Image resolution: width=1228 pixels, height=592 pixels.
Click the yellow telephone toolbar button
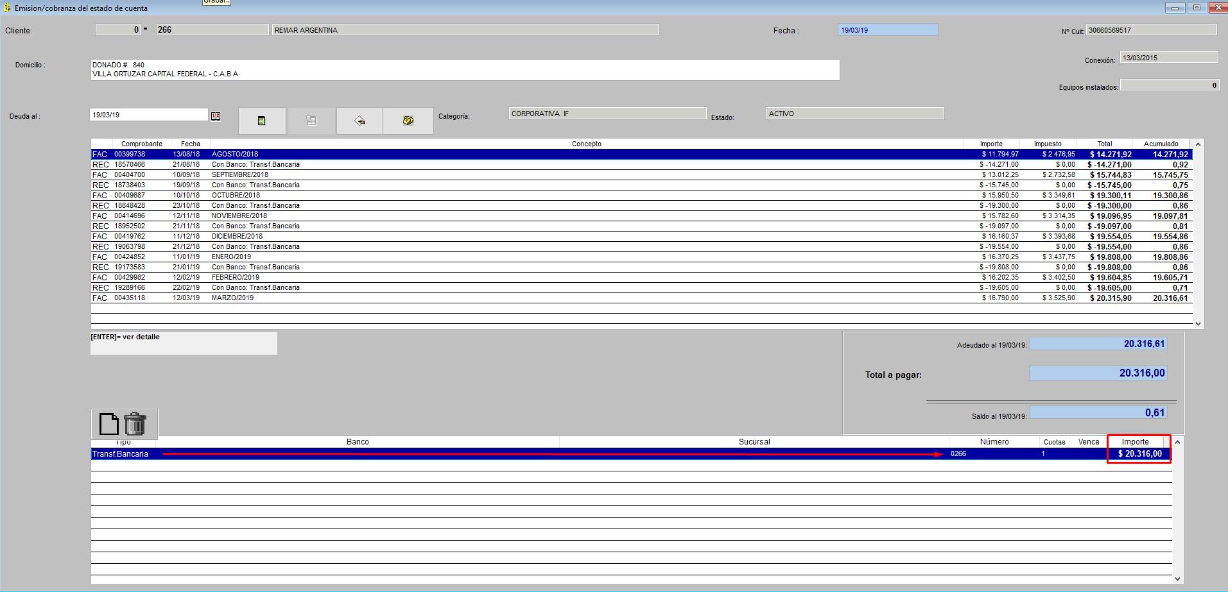408,121
